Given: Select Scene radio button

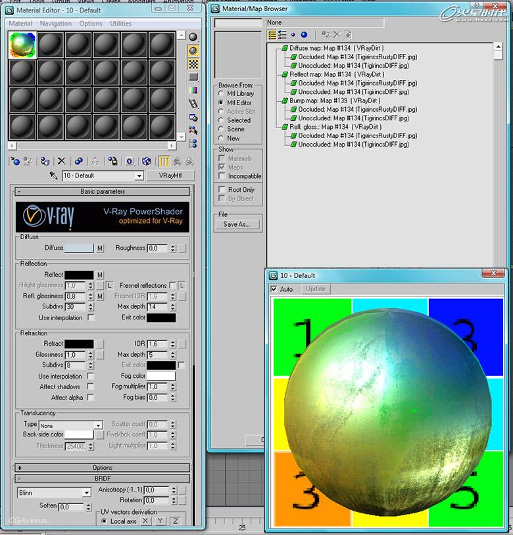Looking at the screenshot, I should point(221,129).
